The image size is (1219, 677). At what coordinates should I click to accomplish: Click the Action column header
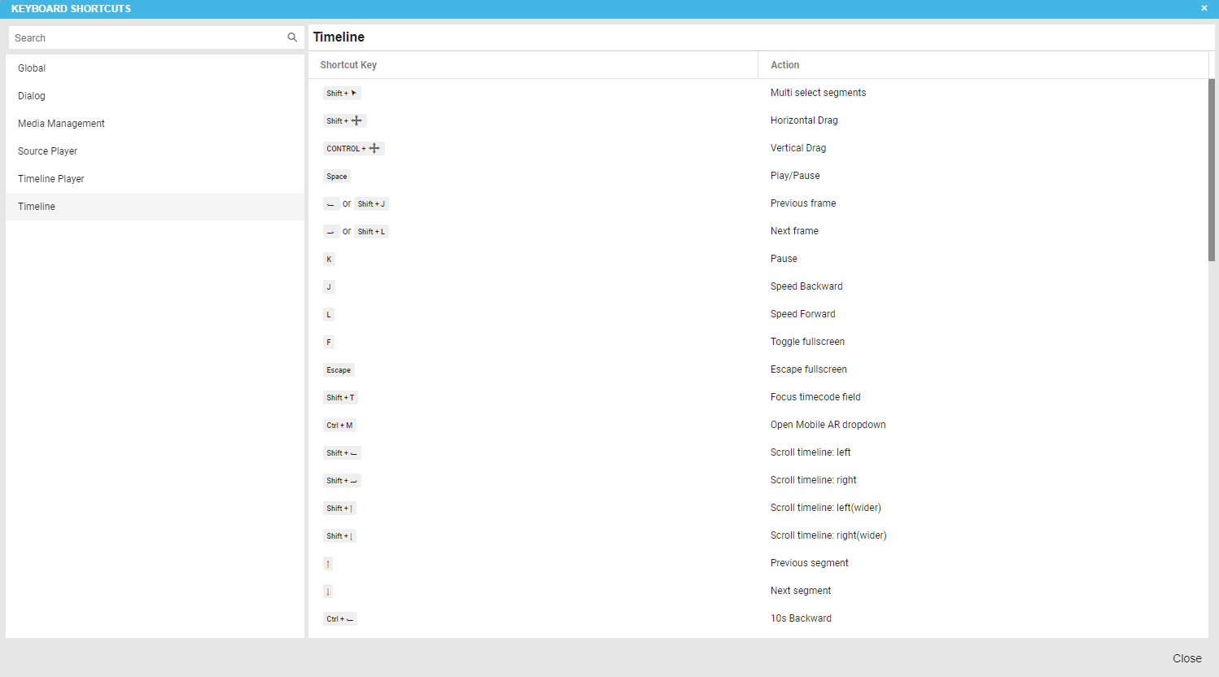[784, 65]
